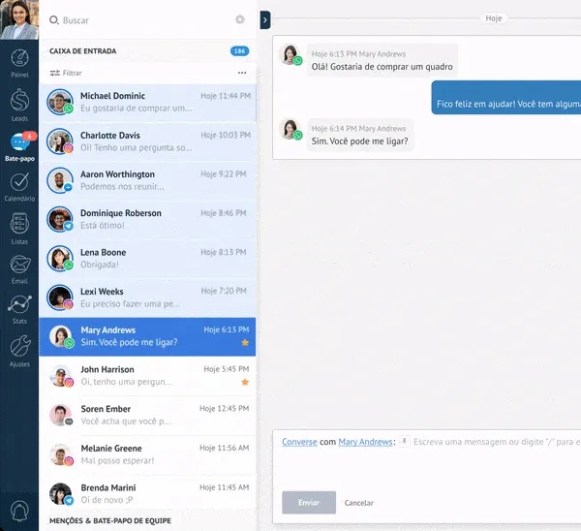This screenshot has height=531, width=581.
Task: Click the red unread badge on Bate-papo
Action: point(30,136)
